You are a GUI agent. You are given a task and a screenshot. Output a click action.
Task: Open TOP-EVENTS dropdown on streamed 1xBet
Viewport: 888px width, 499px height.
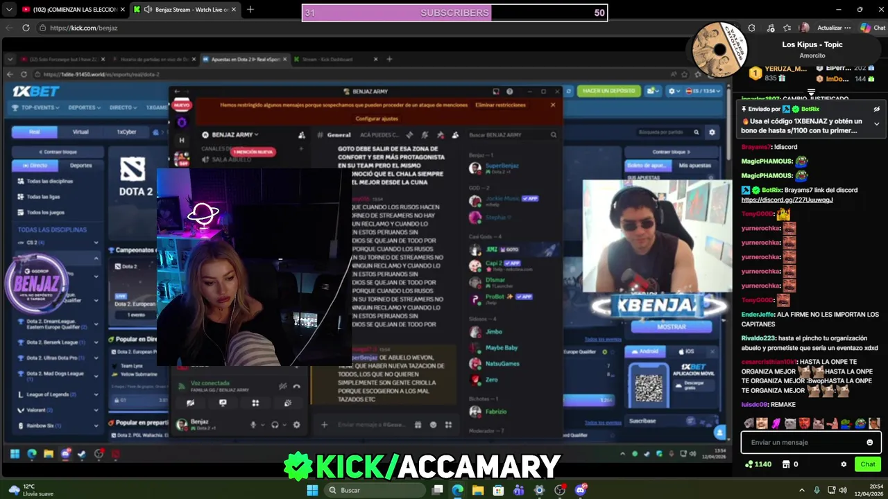(36, 107)
